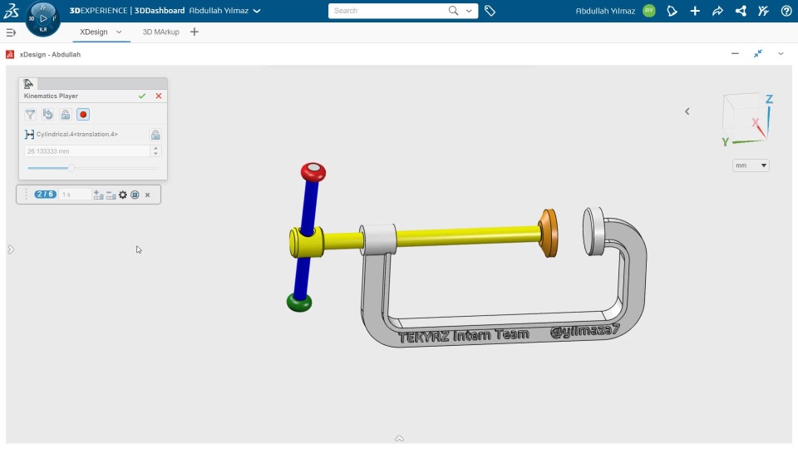Open notifications bell icon
The image size is (798, 449).
[672, 11]
